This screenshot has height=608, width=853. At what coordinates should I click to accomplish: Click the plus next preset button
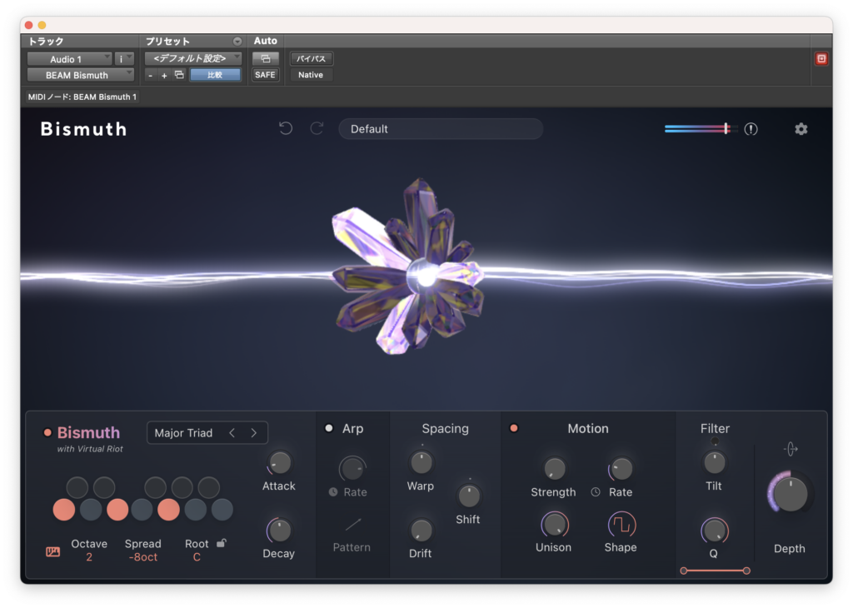coord(164,76)
